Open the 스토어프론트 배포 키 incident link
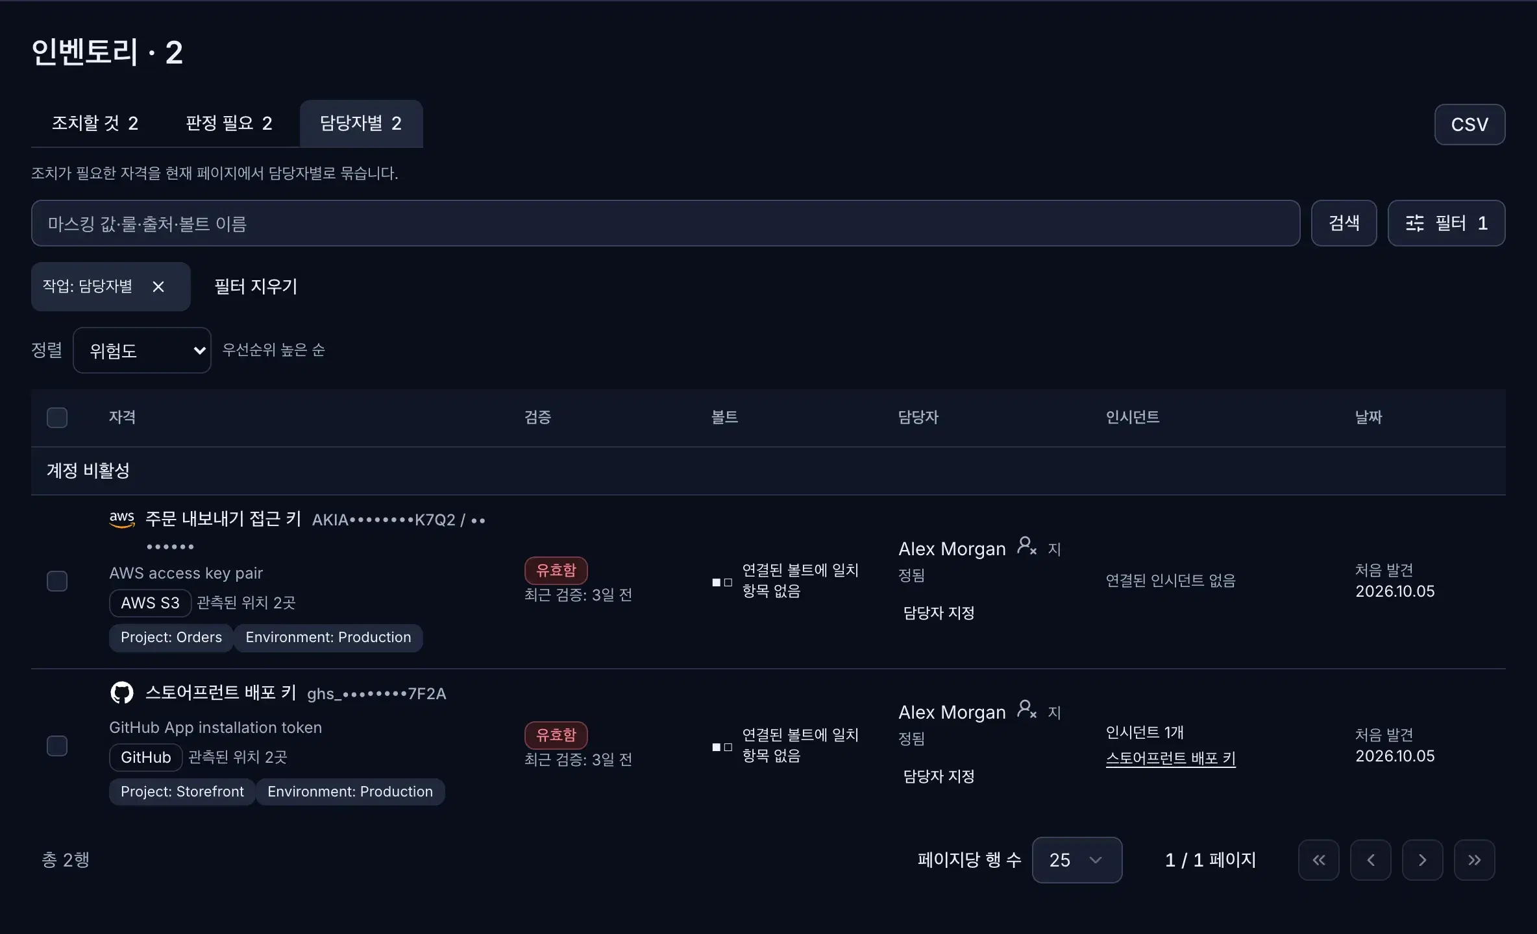The width and height of the screenshot is (1537, 934). tap(1171, 758)
